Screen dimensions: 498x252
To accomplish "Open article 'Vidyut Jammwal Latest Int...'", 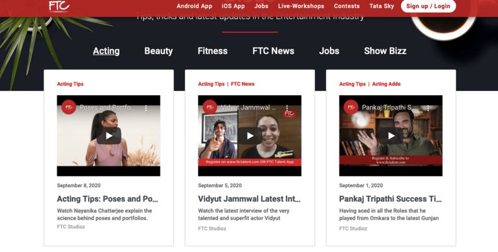I will pos(249,199).
